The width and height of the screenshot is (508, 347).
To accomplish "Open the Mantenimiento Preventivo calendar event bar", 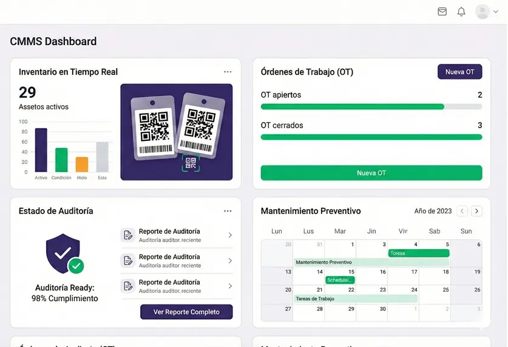I will point(371,262).
